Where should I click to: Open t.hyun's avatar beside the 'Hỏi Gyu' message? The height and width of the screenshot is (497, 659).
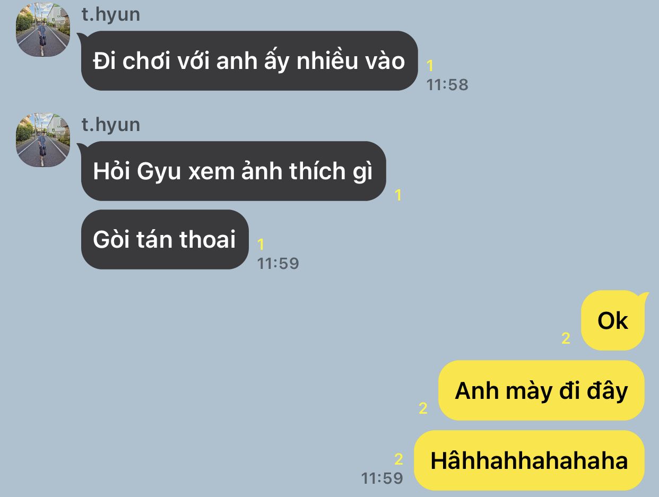43,140
